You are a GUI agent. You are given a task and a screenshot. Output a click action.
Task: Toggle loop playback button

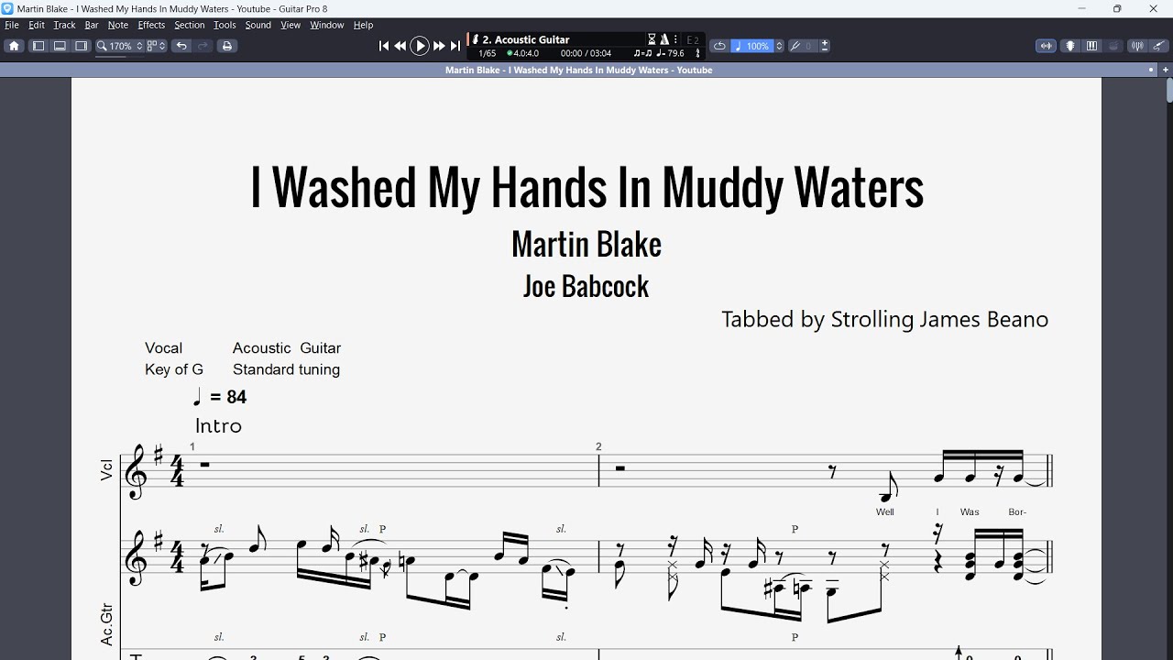[x=719, y=46]
